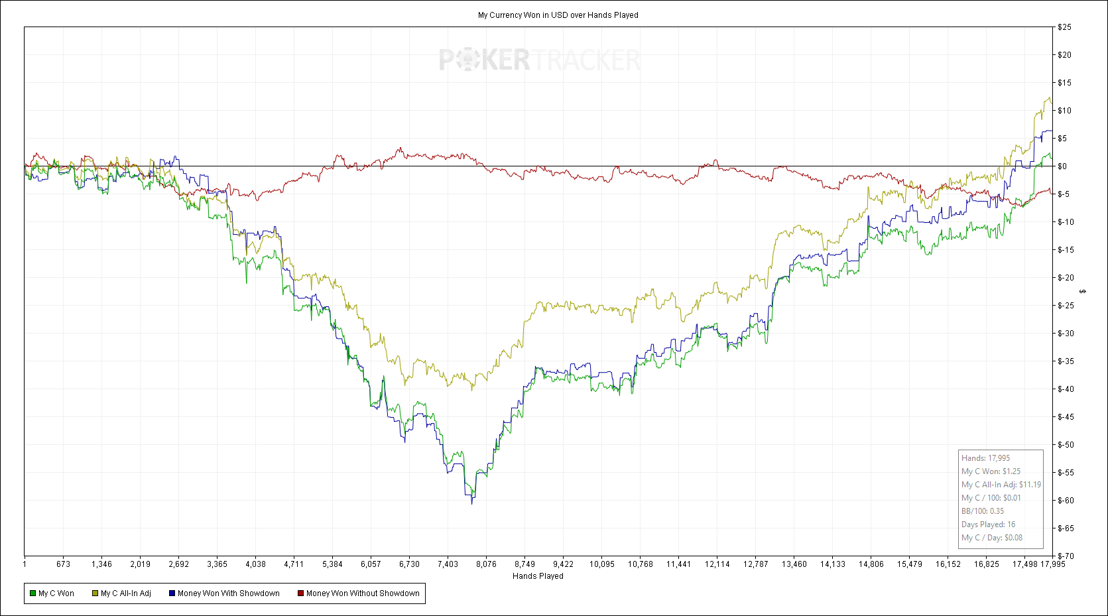
Task: Click the 7,403 tick on hands axis
Action: pos(448,564)
